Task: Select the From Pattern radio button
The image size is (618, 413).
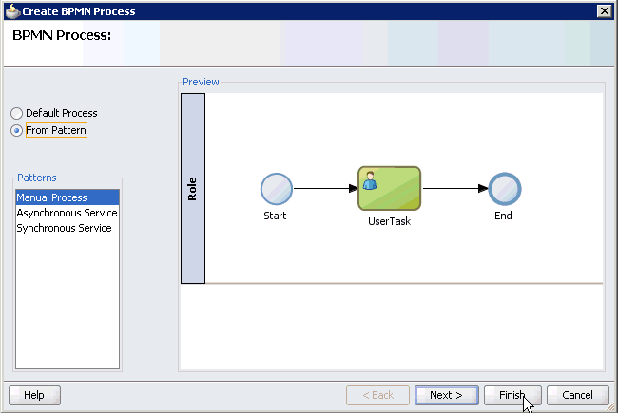Action: click(16, 130)
